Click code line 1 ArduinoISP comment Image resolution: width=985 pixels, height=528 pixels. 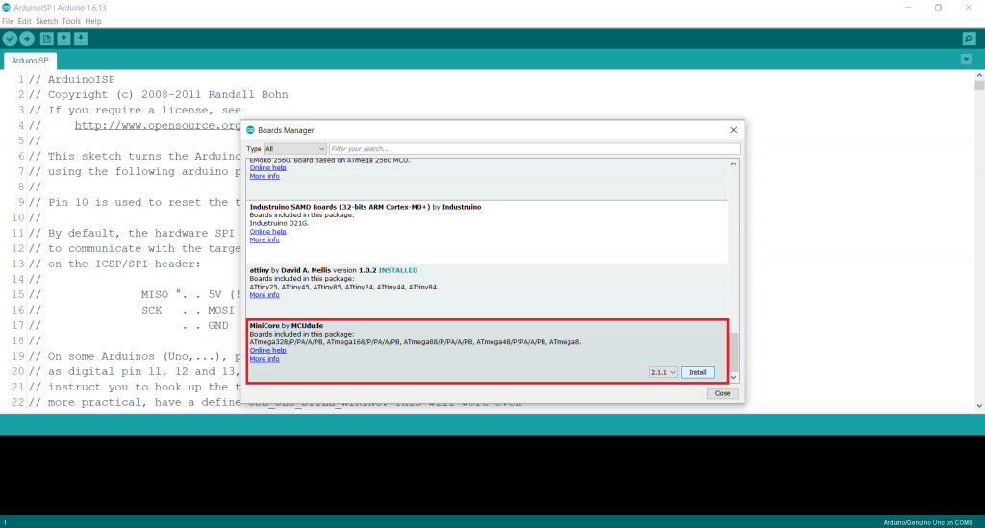[72, 80]
